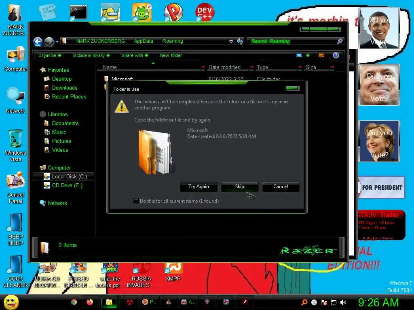The height and width of the screenshot is (310, 414).
Task: Click the 9:26 AM taskbar clock
Action: [378, 302]
